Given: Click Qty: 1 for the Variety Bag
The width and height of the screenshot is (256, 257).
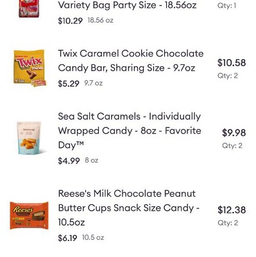Looking at the screenshot, I should pyautogui.click(x=227, y=6).
